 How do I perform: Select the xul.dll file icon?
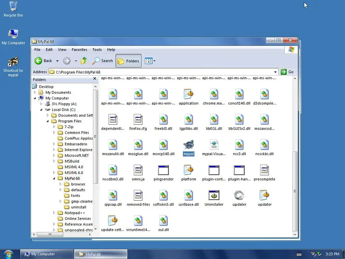[x=163, y=221]
